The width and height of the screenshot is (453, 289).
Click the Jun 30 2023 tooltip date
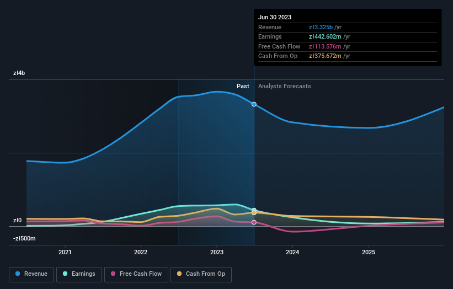coord(275,17)
